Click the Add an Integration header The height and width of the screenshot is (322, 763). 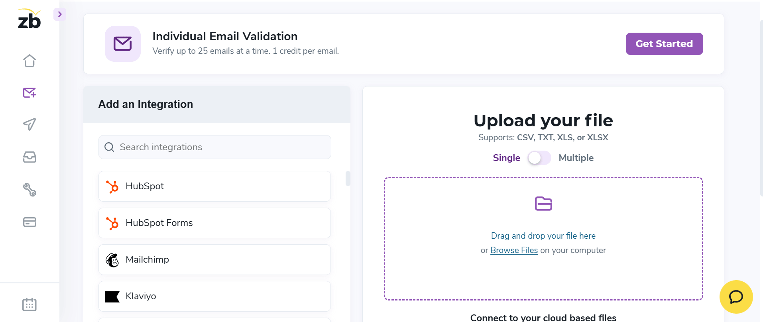coord(146,104)
